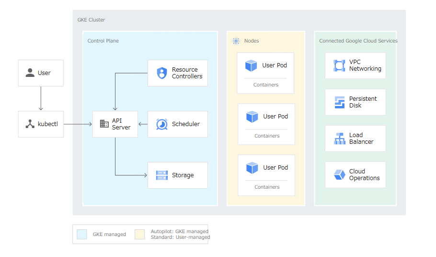Click the blue GKE managed legend swatch
Image resolution: width=436 pixels, height=257 pixels.
coord(82,234)
